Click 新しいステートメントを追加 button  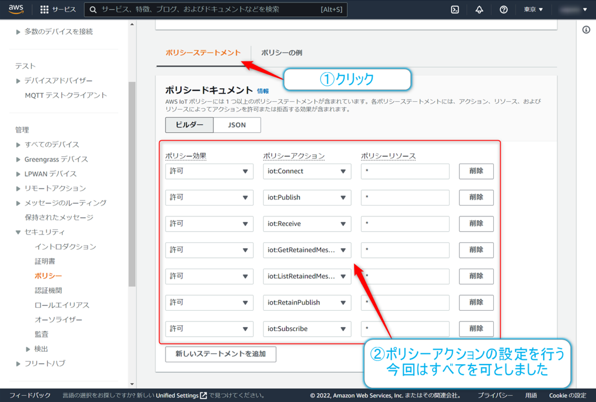[221, 354]
